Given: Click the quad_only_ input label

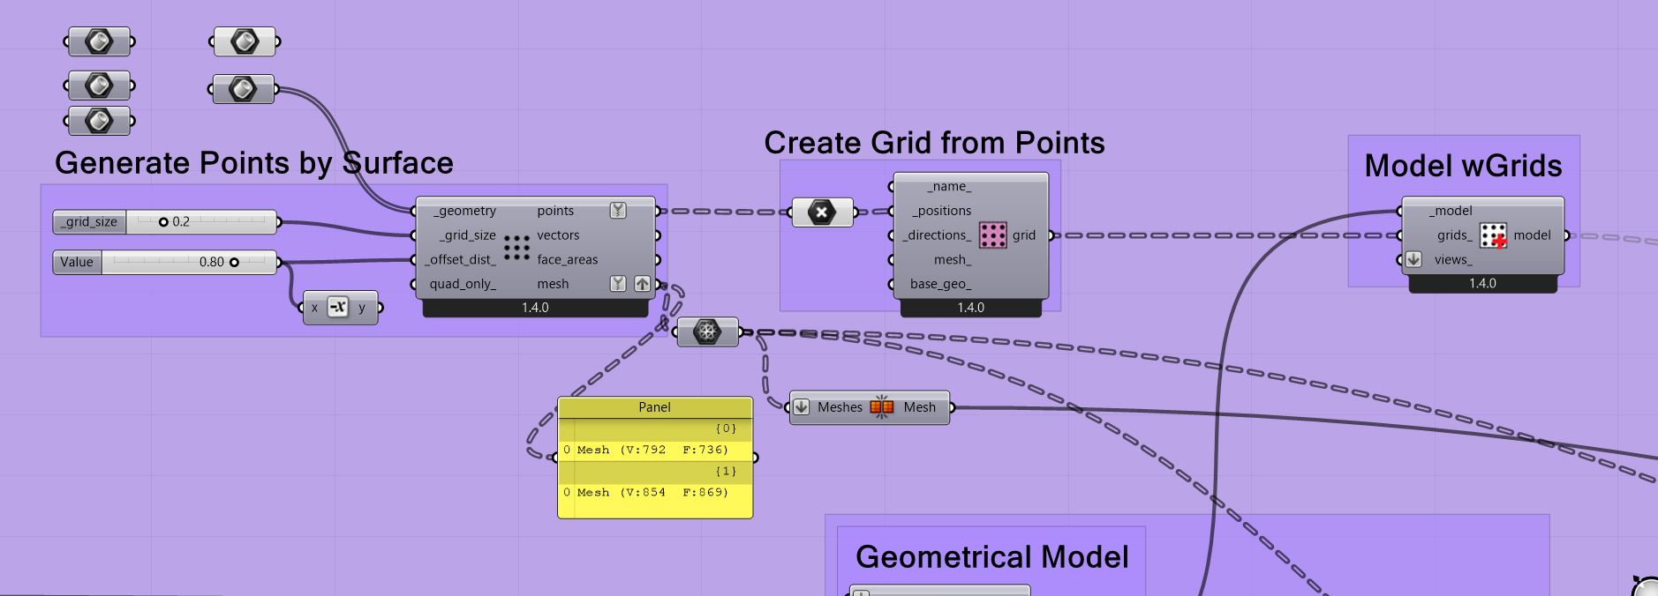Looking at the screenshot, I should click(x=463, y=284).
